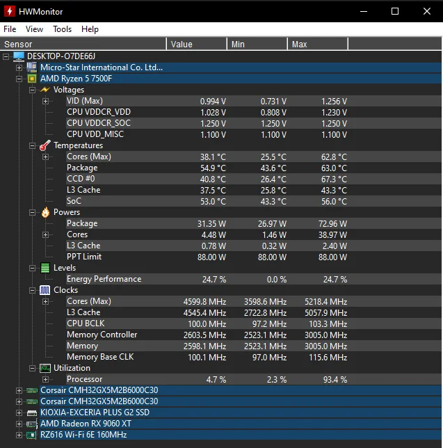Image resolution: width=443 pixels, height=448 pixels.
Task: Click the Value column header
Action: pyautogui.click(x=197, y=45)
